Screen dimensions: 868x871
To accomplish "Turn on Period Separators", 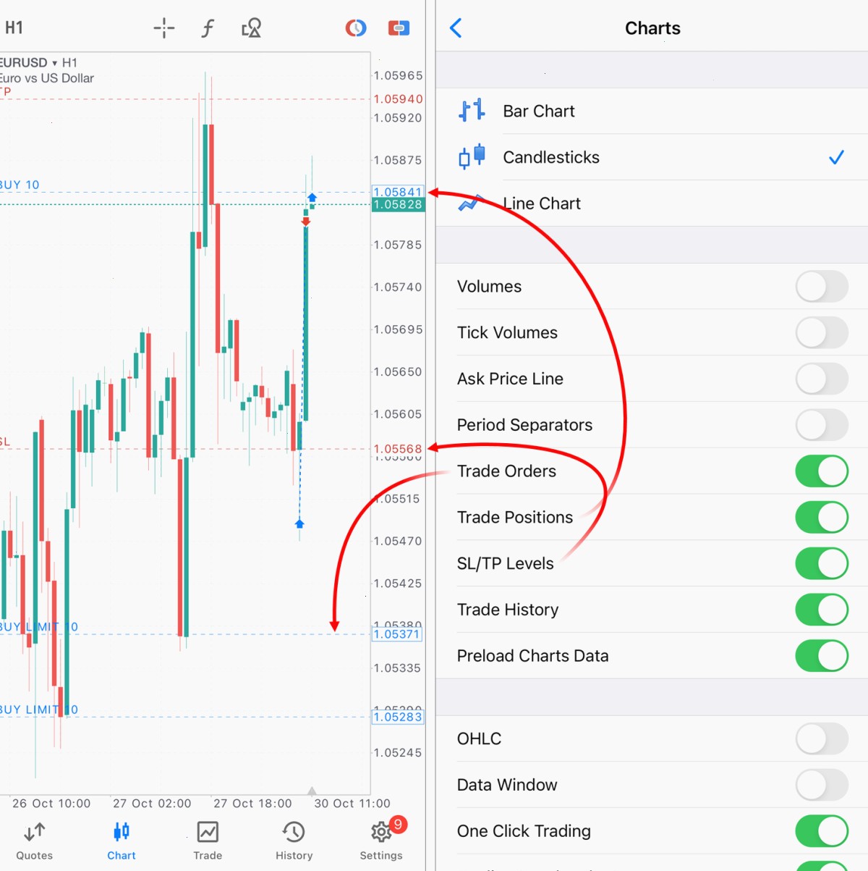I will pos(822,425).
